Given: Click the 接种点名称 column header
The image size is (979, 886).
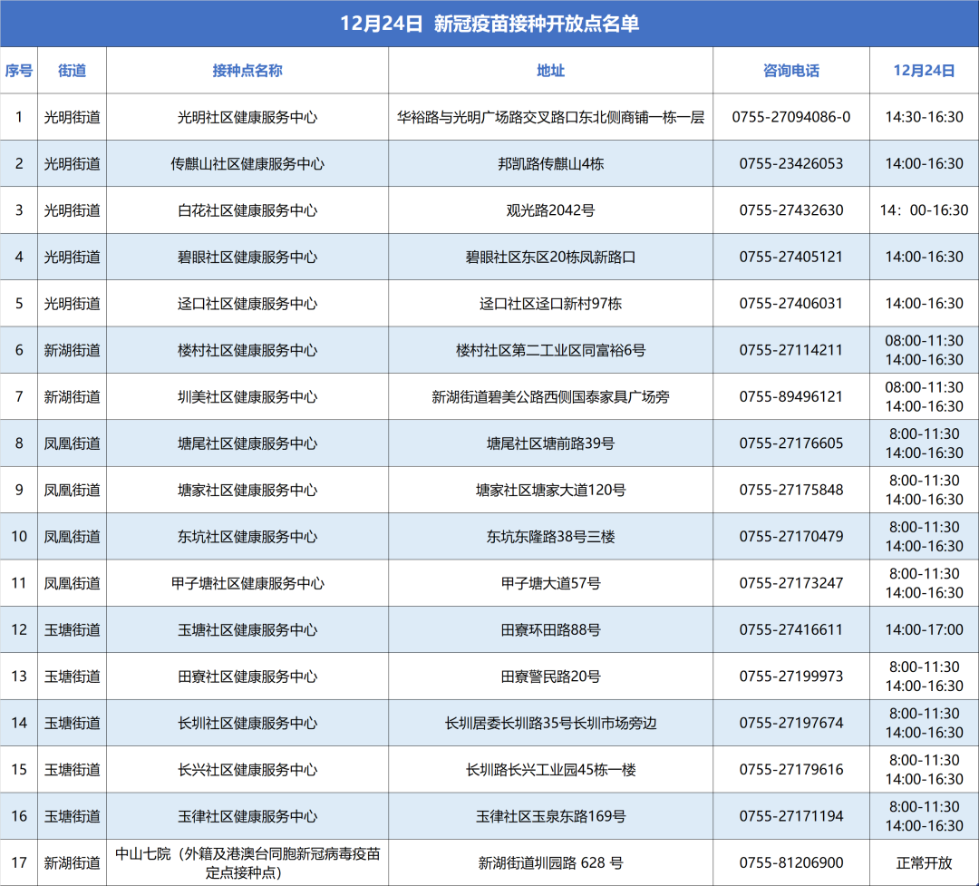Looking at the screenshot, I should pyautogui.click(x=247, y=71).
